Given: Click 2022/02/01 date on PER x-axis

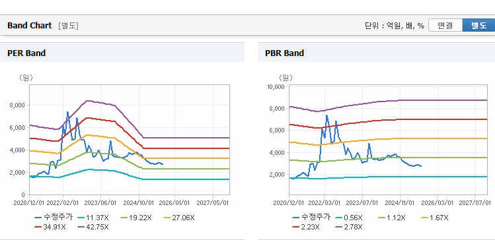Looking at the screenshot, I should 63,202.
